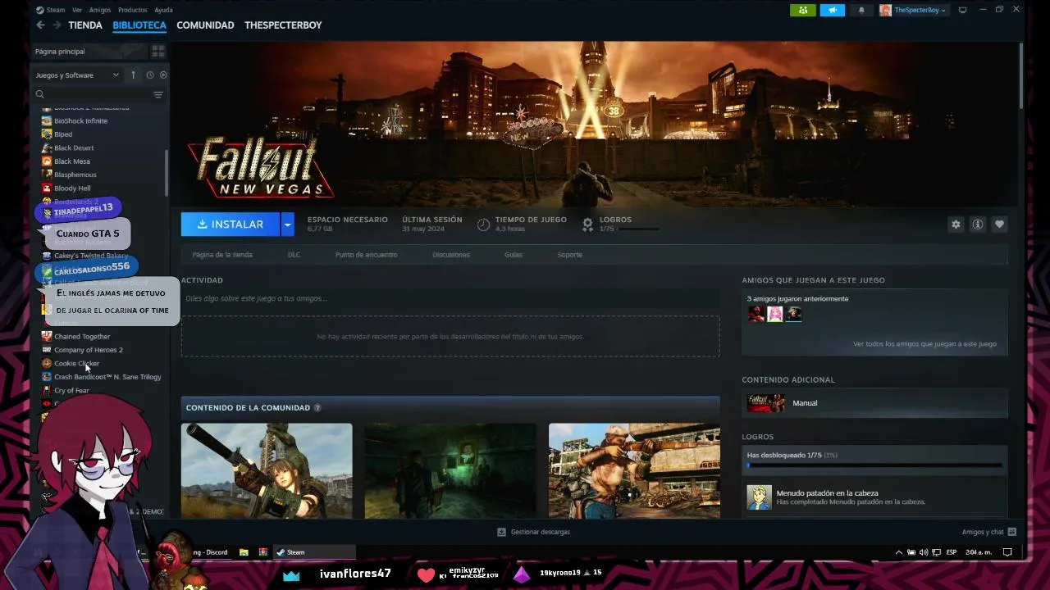This screenshot has width=1050, height=590.
Task: Go to THESPECTERBOY profile tab
Action: point(283,25)
